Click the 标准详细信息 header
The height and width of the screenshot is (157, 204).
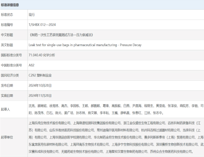tap(10, 5)
